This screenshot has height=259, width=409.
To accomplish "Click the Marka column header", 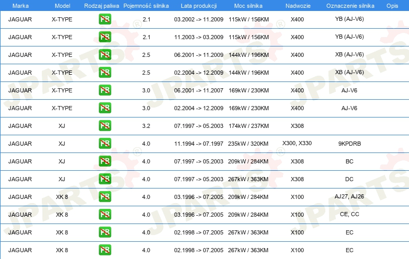I will [20, 5].
